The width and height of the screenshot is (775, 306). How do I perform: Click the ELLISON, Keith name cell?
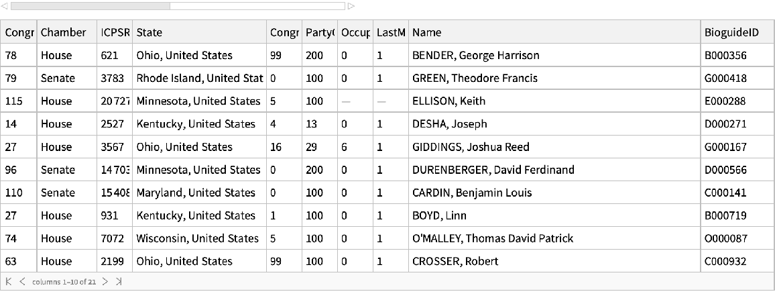coord(449,101)
